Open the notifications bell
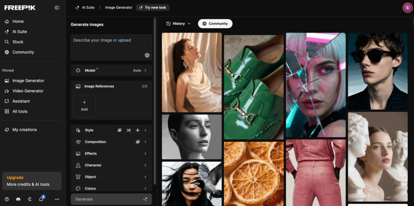414x206 pixels. (41, 199)
